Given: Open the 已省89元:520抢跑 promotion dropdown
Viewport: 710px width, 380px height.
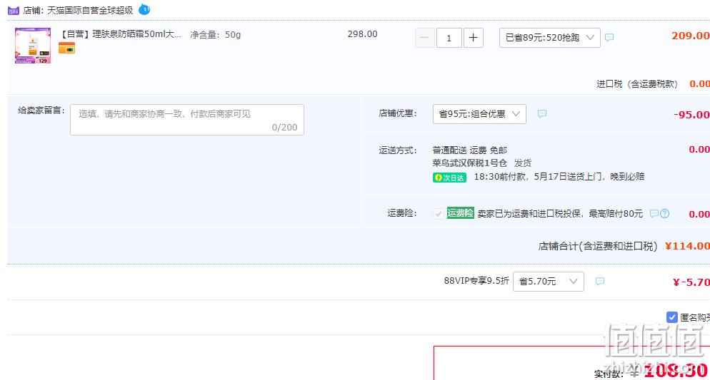Looking at the screenshot, I should (550, 38).
